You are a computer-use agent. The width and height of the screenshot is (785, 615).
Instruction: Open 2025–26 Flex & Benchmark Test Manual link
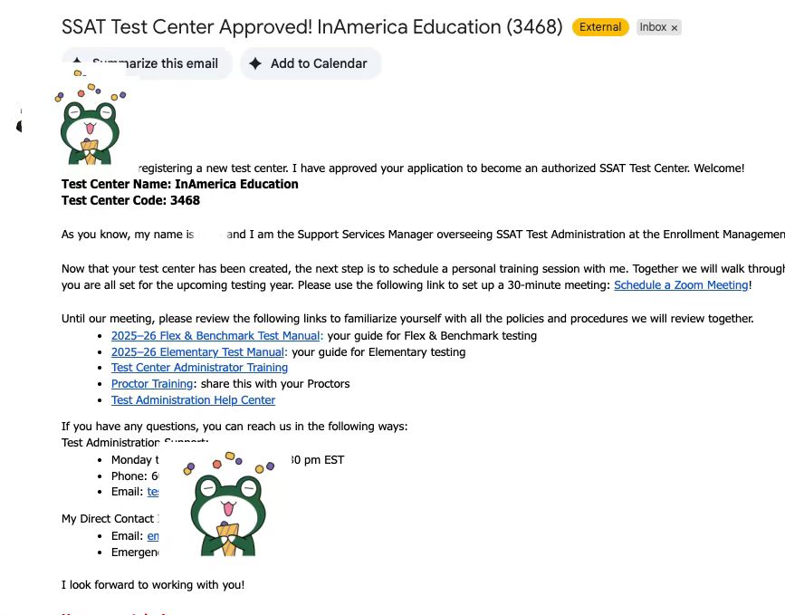click(215, 335)
